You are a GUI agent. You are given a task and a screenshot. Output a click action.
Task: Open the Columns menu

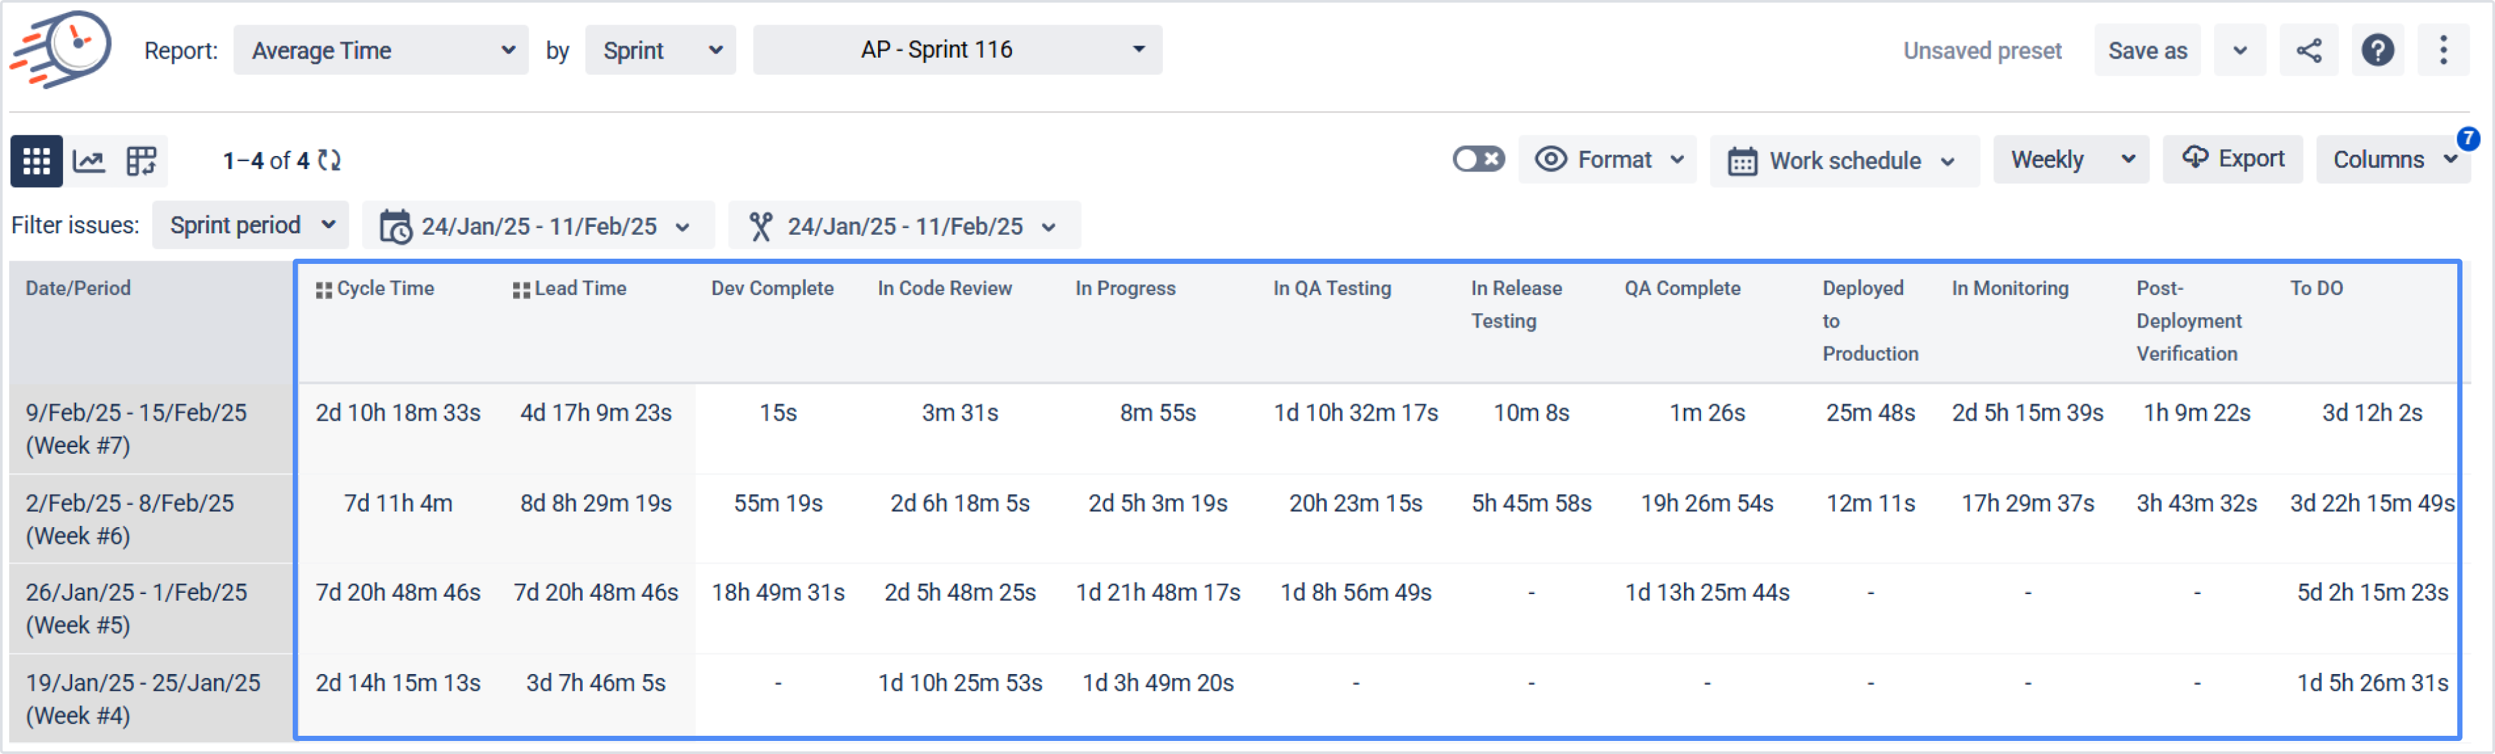2392,160
